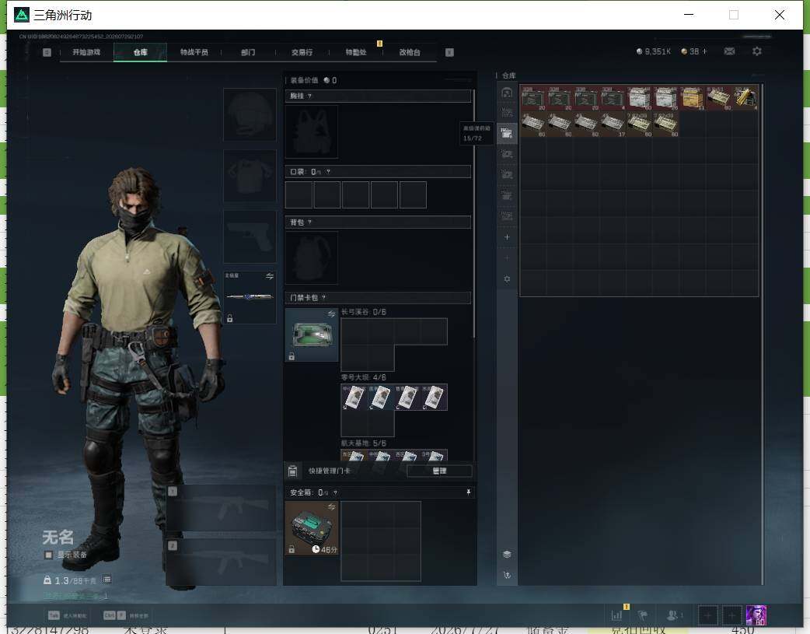Add a new warehouse container with plus
Screen dimensions: 810x634
coord(507,237)
